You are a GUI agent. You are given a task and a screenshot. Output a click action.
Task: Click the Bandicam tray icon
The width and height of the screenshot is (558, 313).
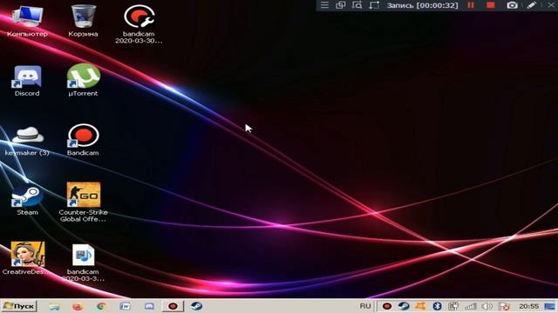point(387,306)
